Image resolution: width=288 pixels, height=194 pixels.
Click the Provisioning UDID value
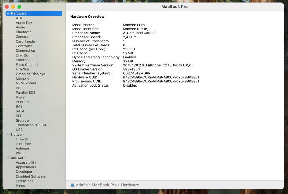(x=161, y=81)
